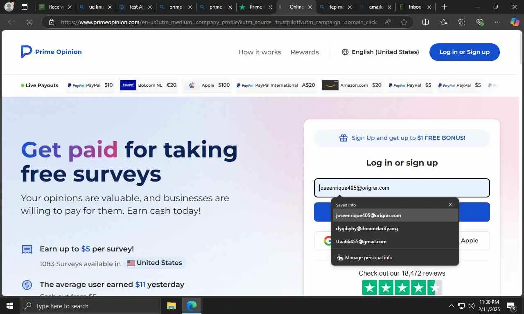Click the Log in or Sign up button
The image size is (524, 314).
(x=464, y=52)
